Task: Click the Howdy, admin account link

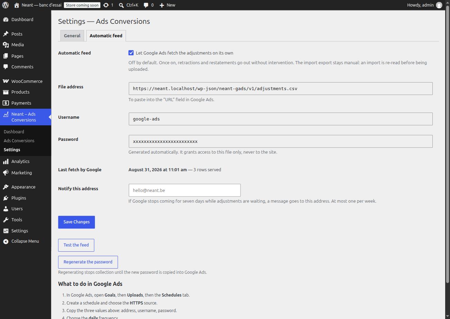Action: point(424,5)
